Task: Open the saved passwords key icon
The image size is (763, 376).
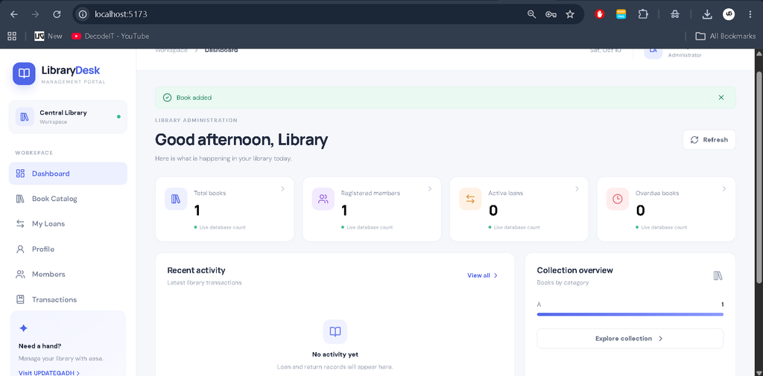Action: pos(551,15)
